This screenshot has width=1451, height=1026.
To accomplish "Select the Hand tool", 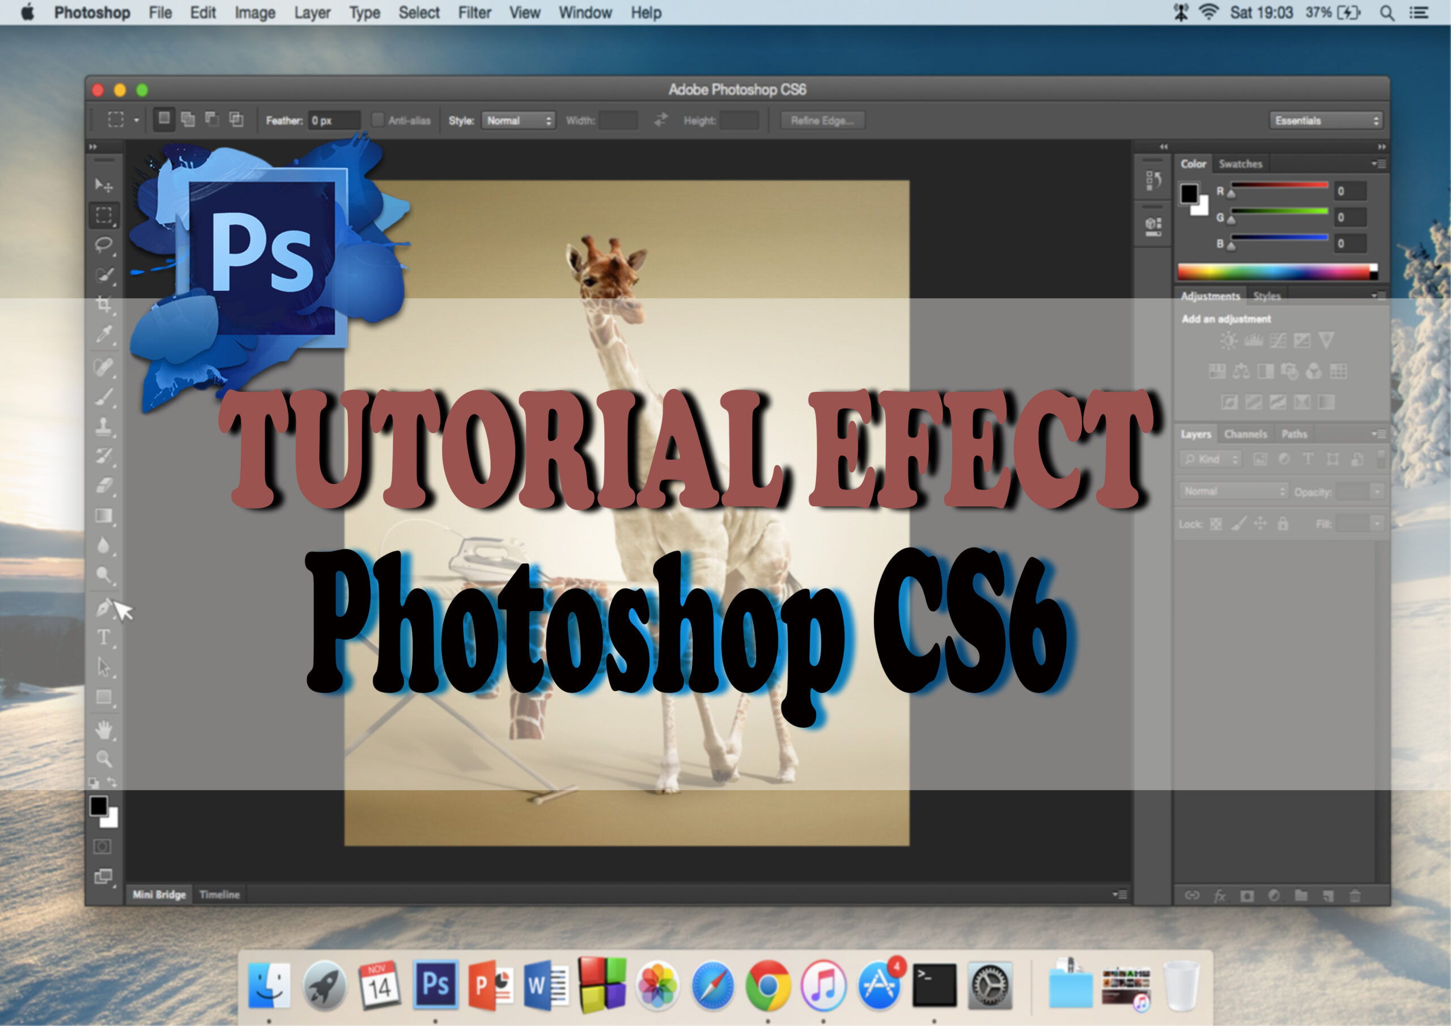I will 104,730.
